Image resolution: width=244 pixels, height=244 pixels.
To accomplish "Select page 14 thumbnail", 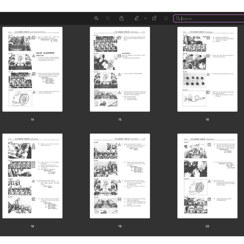I will 32,69.
